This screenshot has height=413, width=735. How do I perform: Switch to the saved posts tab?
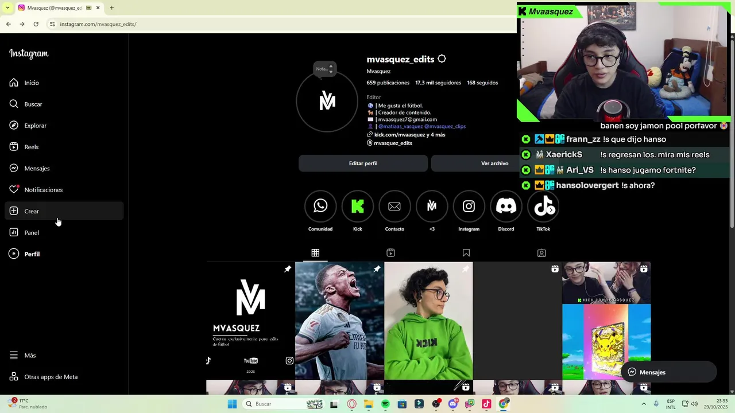(x=466, y=253)
